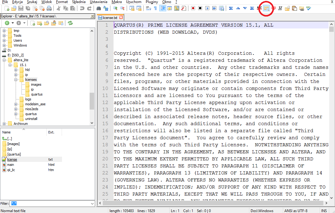Click the Explorer plugin icon circled in red
Screen dimensions: 335x213
(x=266, y=9)
